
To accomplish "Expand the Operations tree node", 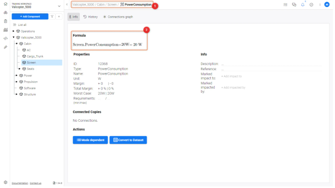I will [14, 31].
